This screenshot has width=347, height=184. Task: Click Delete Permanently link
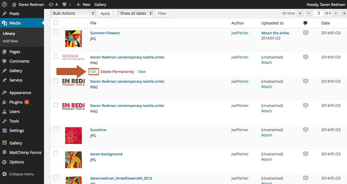[x=117, y=72]
